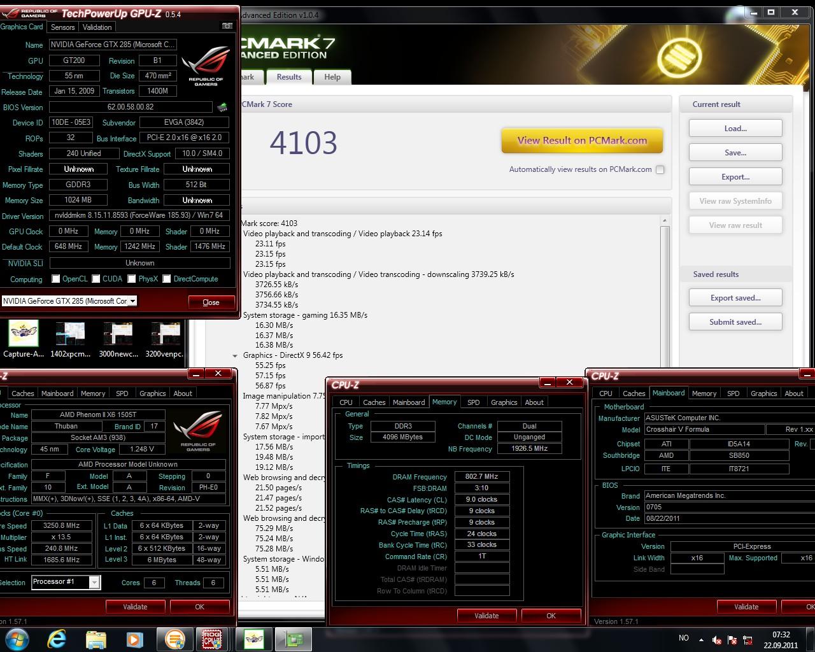Click the Save... button in PCMark

735,153
